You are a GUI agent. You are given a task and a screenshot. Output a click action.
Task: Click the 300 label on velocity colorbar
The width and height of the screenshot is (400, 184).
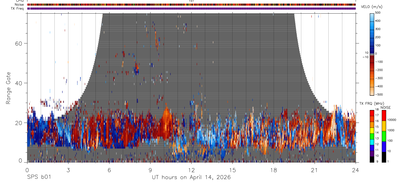click(378, 29)
